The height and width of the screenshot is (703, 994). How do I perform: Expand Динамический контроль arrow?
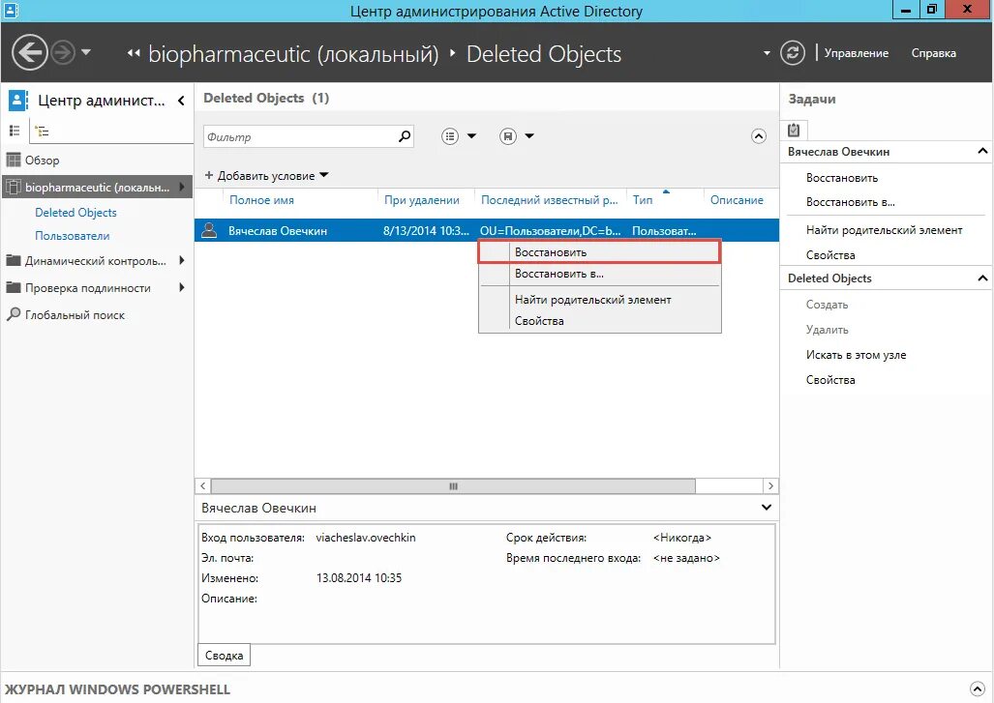click(182, 260)
